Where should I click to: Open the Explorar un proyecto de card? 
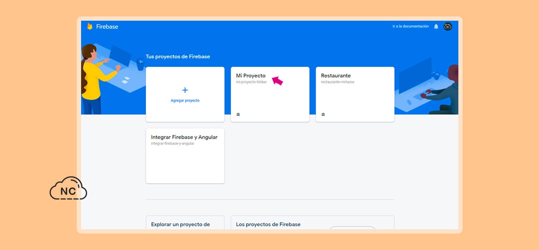185,222
